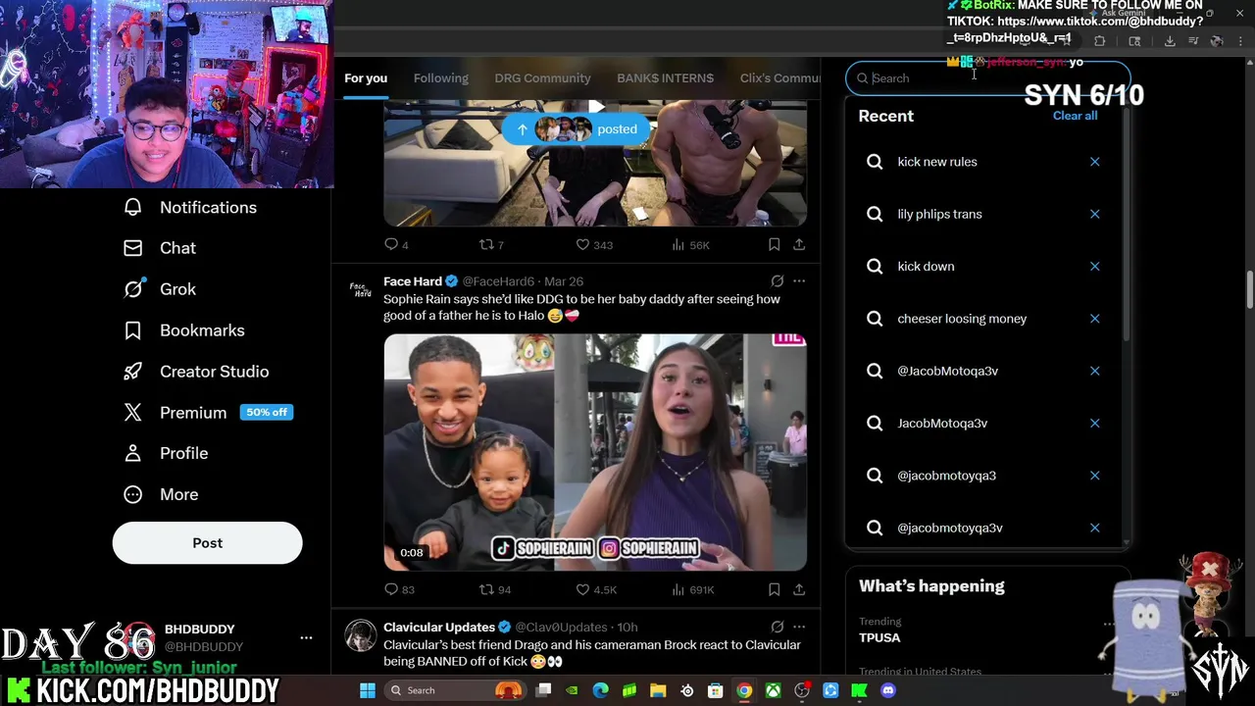The width and height of the screenshot is (1255, 706).
Task: Clear all recent searches
Action: coord(1075,116)
